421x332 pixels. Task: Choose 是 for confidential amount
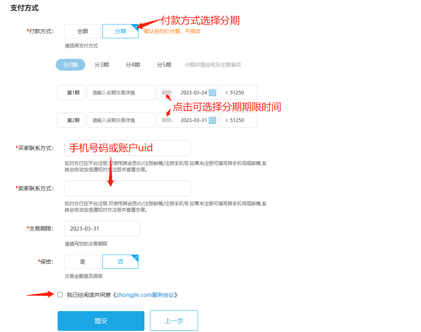(82, 262)
